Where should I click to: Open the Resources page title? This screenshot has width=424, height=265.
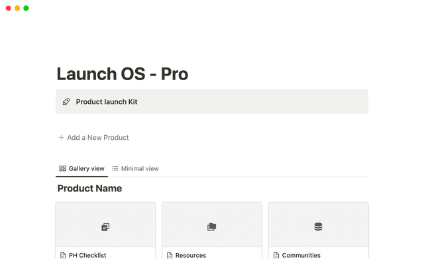pos(191,256)
